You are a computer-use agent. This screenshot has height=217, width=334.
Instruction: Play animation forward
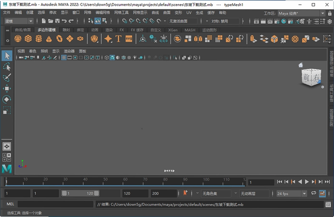tap(307, 182)
